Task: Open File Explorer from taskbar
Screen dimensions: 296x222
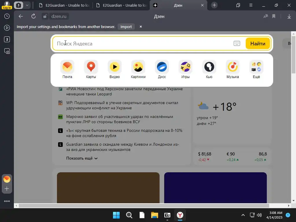Action: click(154, 215)
